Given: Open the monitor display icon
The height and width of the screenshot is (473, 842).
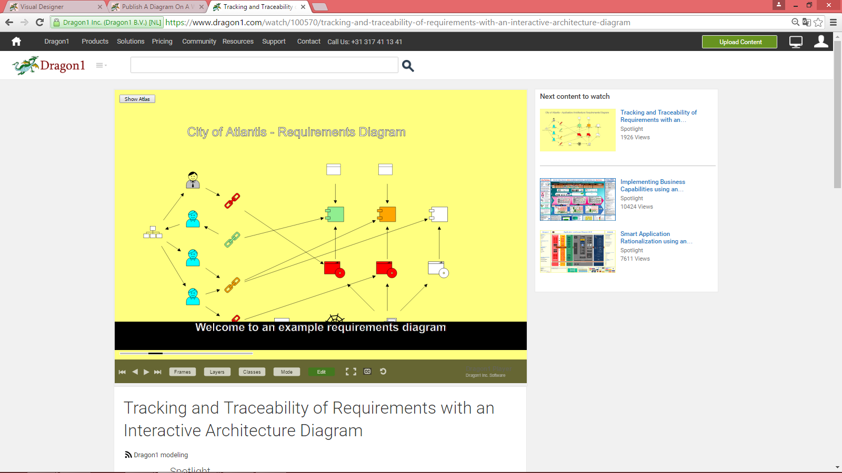Looking at the screenshot, I should point(796,42).
